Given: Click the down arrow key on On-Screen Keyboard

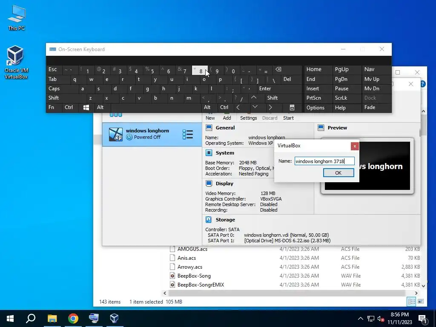Looking at the screenshot, I should (255, 107).
